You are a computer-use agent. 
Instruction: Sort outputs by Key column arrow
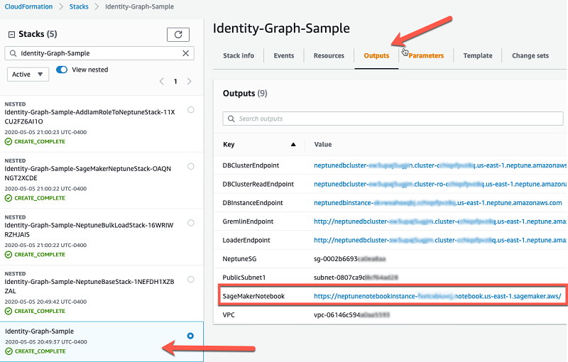(293, 144)
